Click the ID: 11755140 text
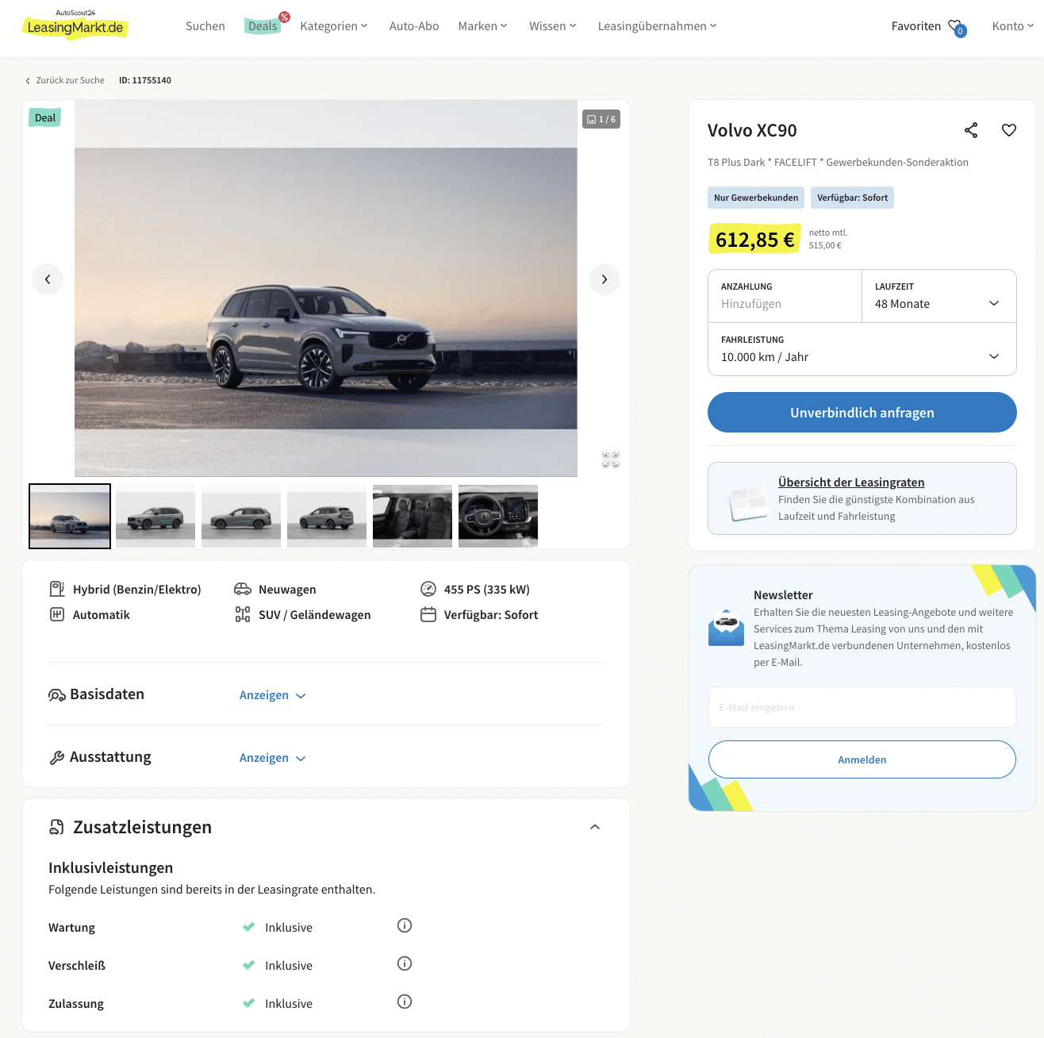 145,80
